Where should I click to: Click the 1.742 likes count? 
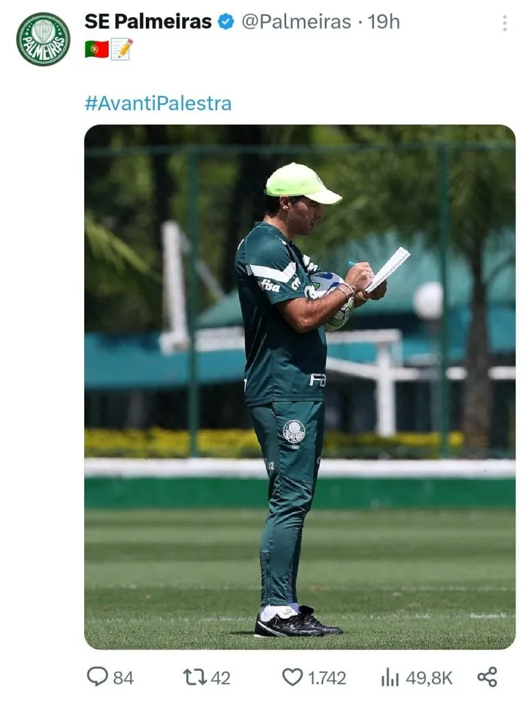327,678
